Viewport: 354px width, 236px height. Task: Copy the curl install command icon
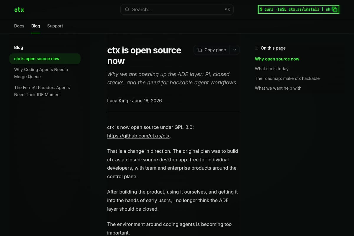point(335,9)
